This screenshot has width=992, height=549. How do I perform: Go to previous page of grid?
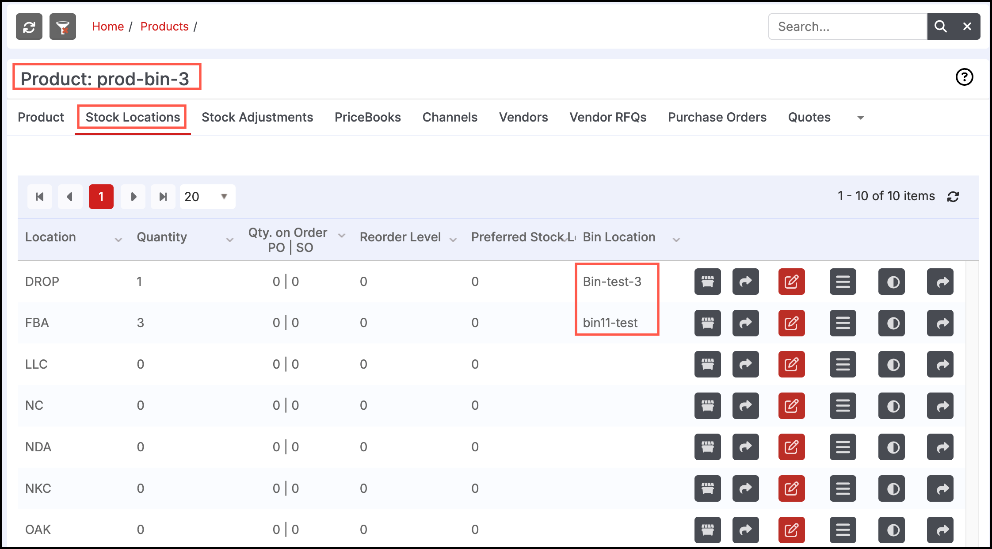(x=70, y=197)
